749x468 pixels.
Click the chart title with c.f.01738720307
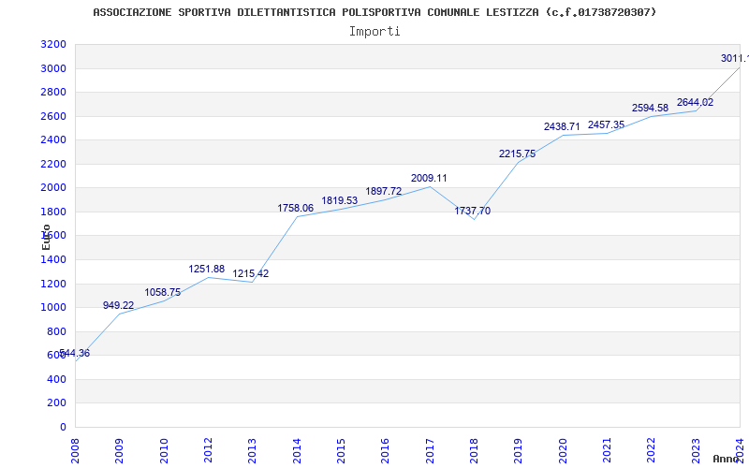click(x=374, y=12)
